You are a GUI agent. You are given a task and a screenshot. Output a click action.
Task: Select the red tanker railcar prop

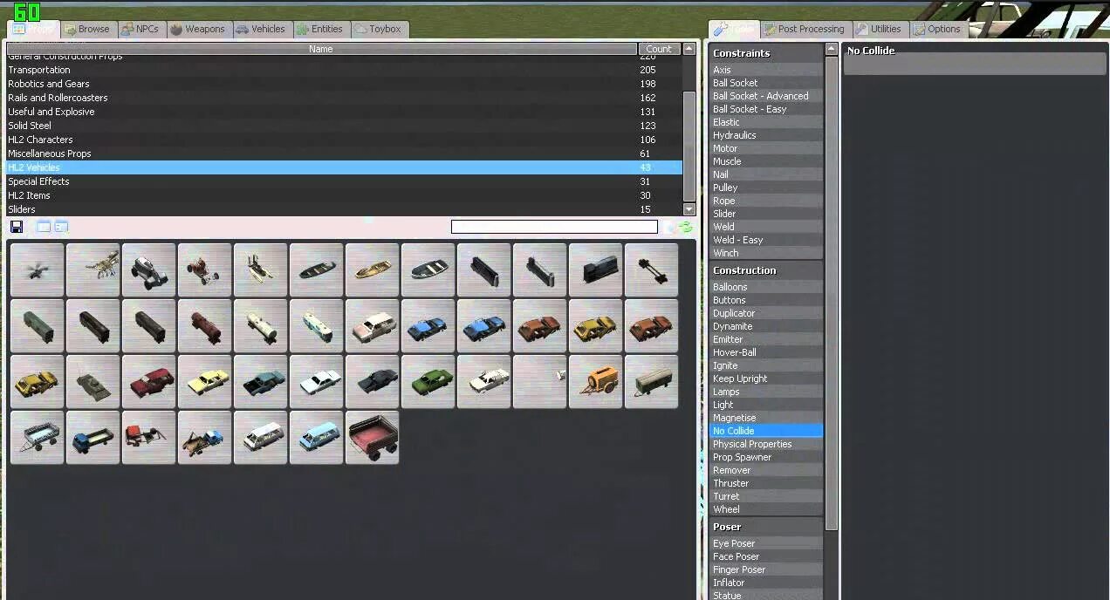tap(205, 326)
